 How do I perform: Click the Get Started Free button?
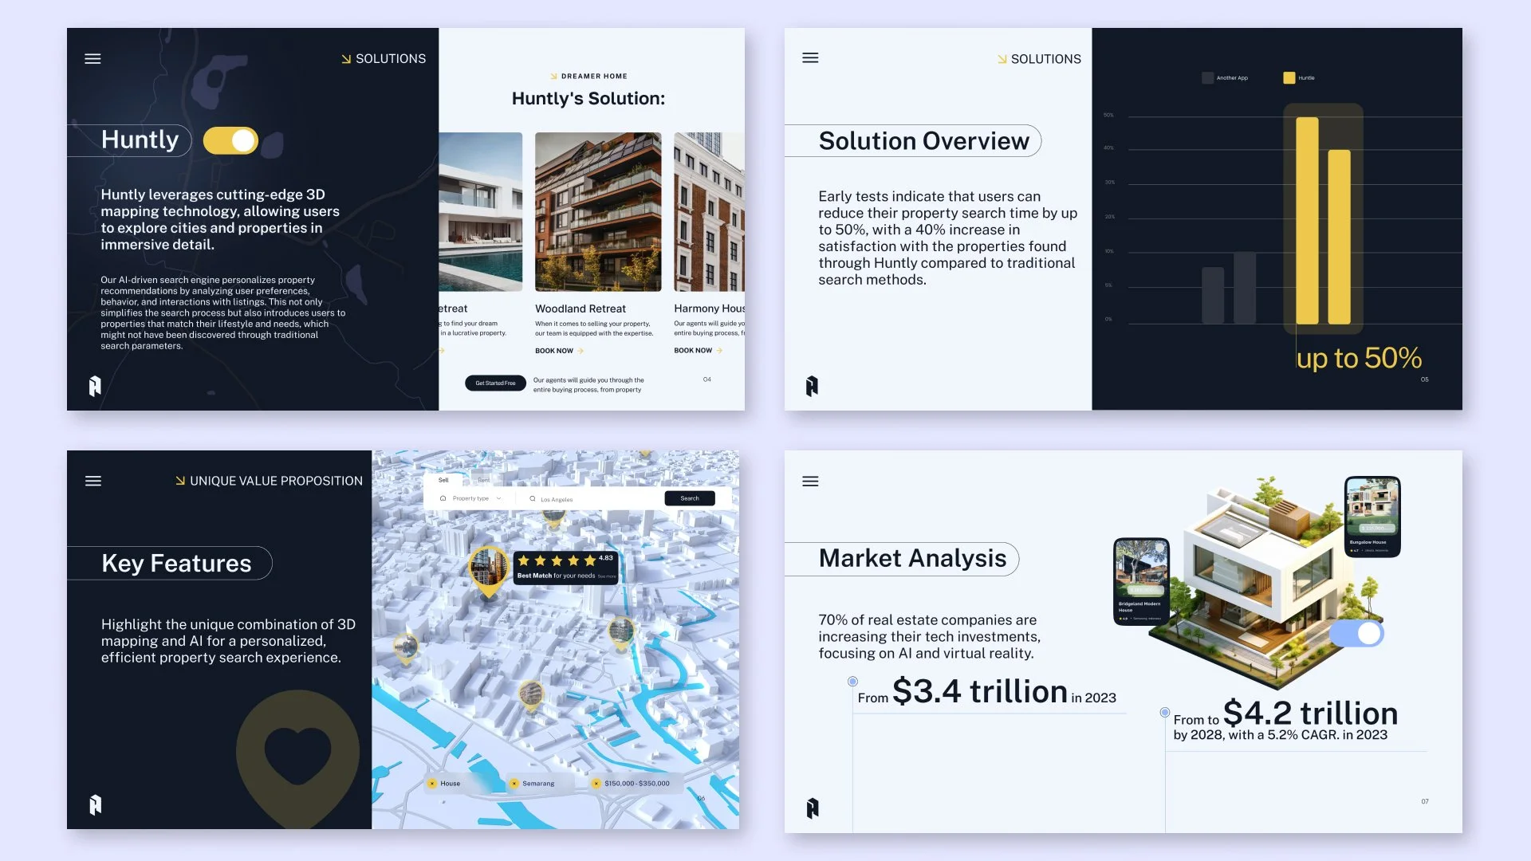[x=495, y=383]
